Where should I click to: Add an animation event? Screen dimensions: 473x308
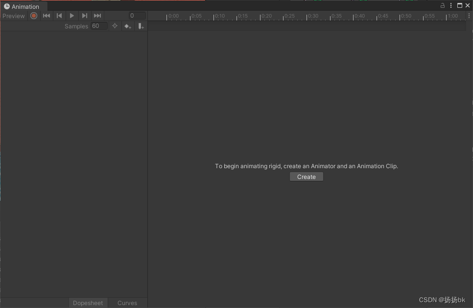pyautogui.click(x=141, y=26)
